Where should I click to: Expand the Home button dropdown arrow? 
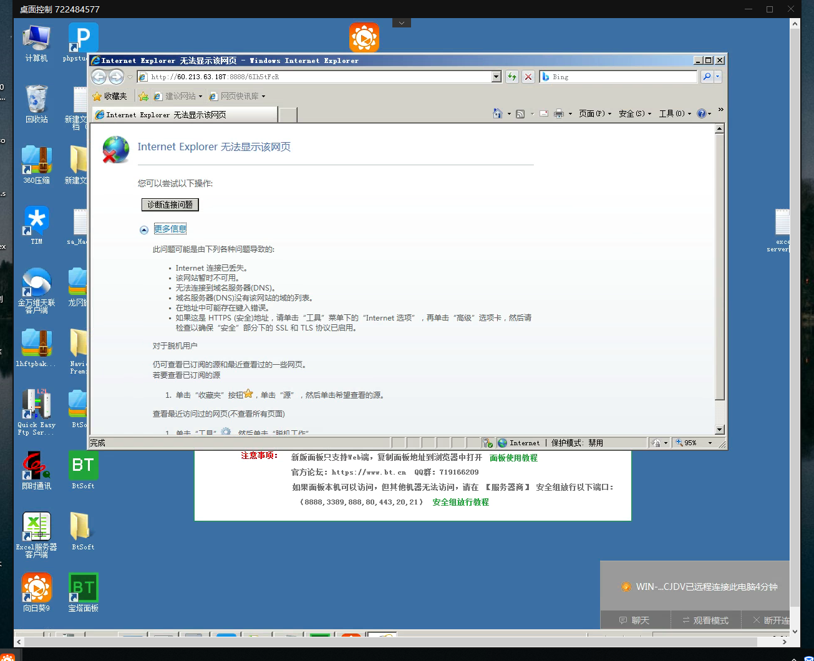pos(509,113)
